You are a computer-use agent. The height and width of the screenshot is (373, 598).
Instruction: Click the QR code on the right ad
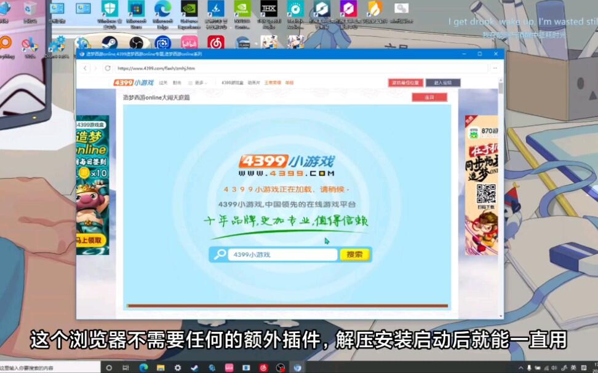tap(486, 194)
